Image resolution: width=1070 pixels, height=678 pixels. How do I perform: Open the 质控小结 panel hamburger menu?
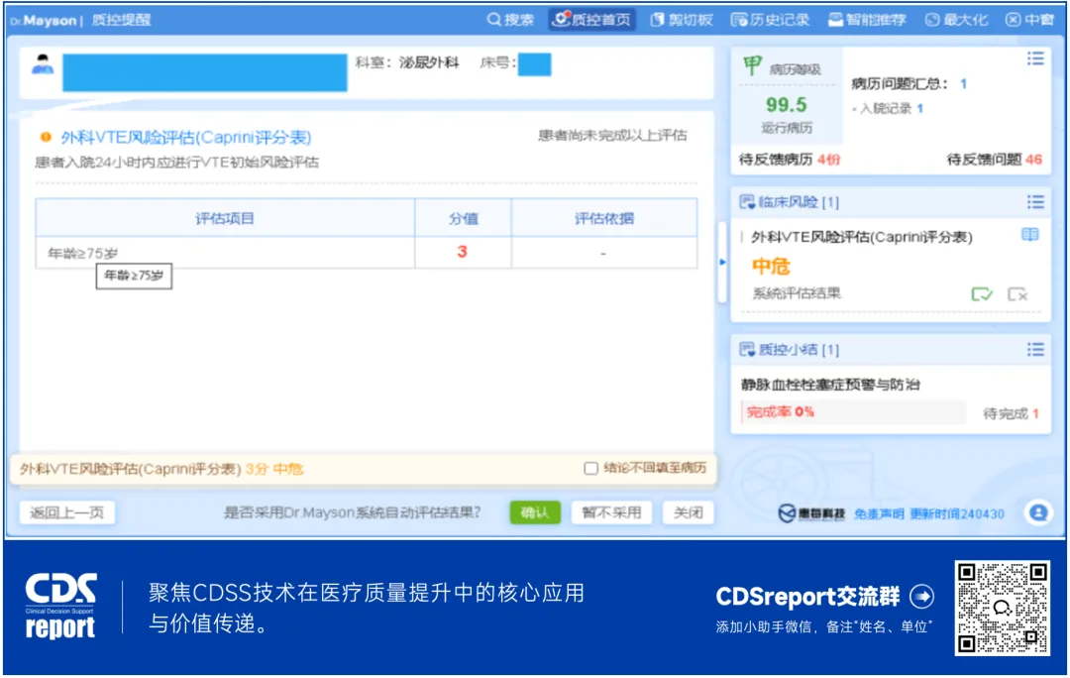[1036, 350]
